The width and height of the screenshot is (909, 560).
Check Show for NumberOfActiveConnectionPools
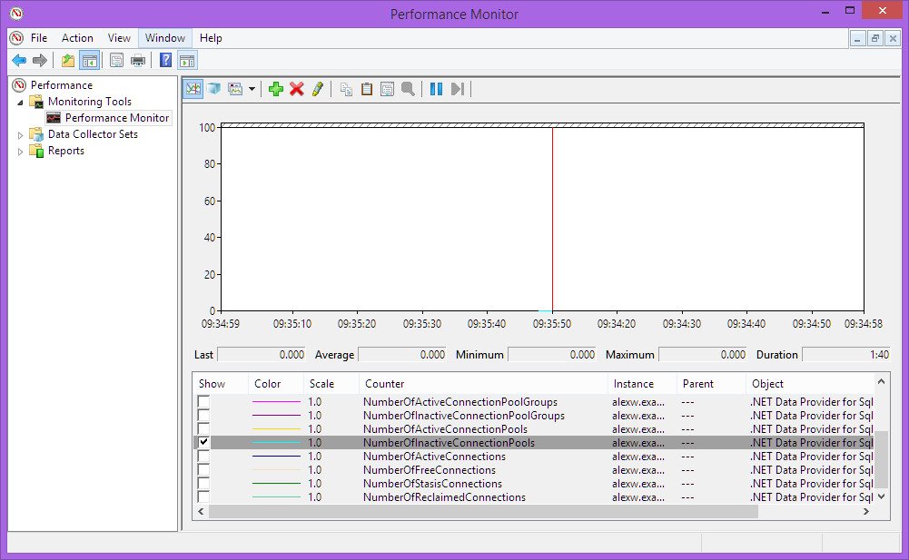pyautogui.click(x=203, y=428)
